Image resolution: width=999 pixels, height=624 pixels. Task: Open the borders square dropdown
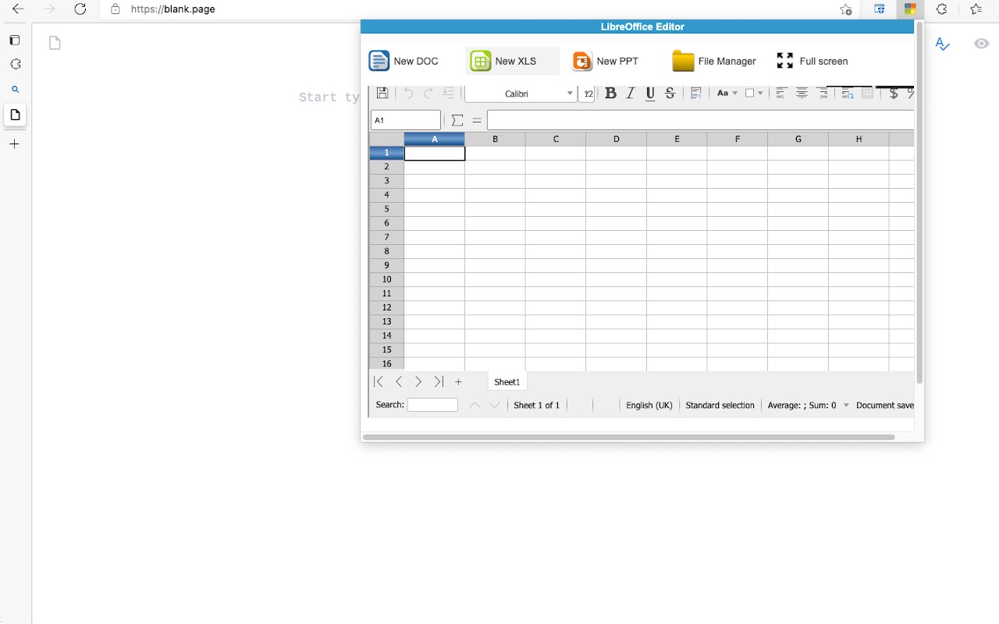(754, 94)
